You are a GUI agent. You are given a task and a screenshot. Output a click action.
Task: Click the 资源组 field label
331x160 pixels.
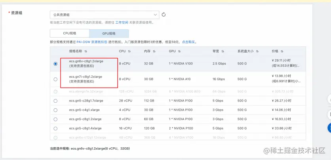[17, 13]
